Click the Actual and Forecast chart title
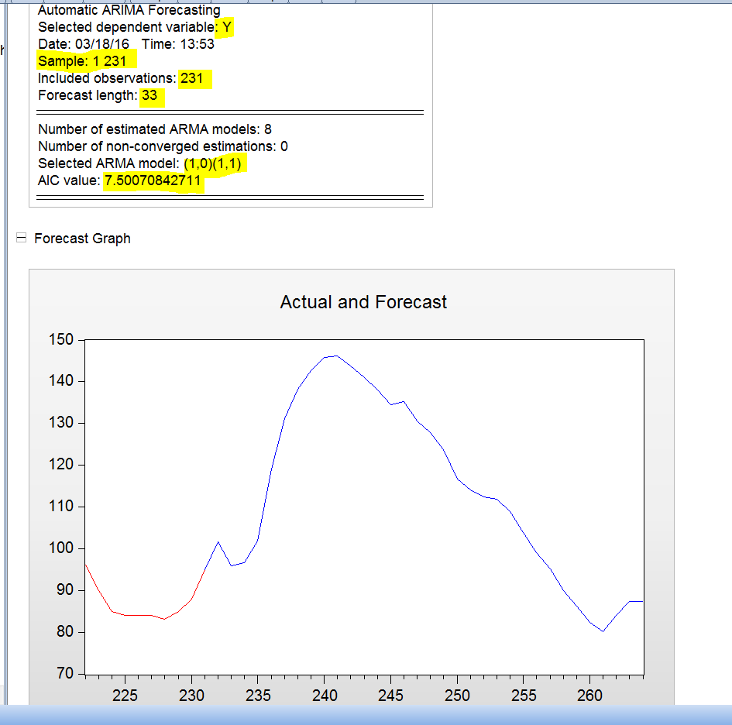The height and width of the screenshot is (725, 732). point(363,302)
